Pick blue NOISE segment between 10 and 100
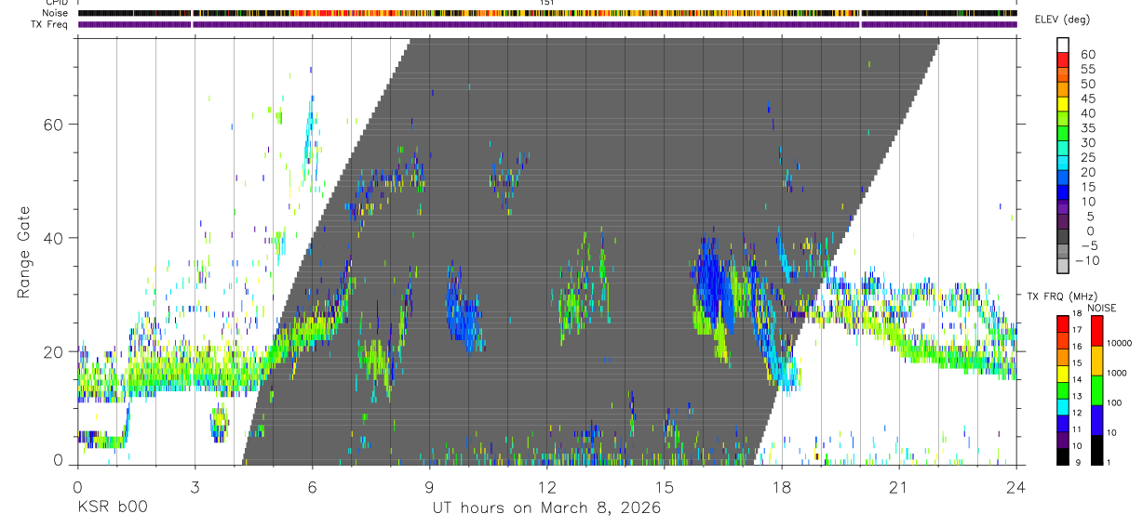This screenshot has width=1143, height=527. (1096, 420)
